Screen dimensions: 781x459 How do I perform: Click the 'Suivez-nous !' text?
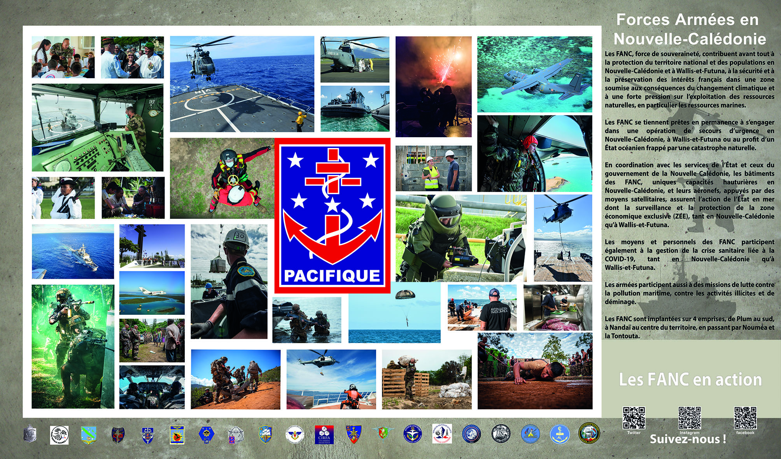pos(688,439)
